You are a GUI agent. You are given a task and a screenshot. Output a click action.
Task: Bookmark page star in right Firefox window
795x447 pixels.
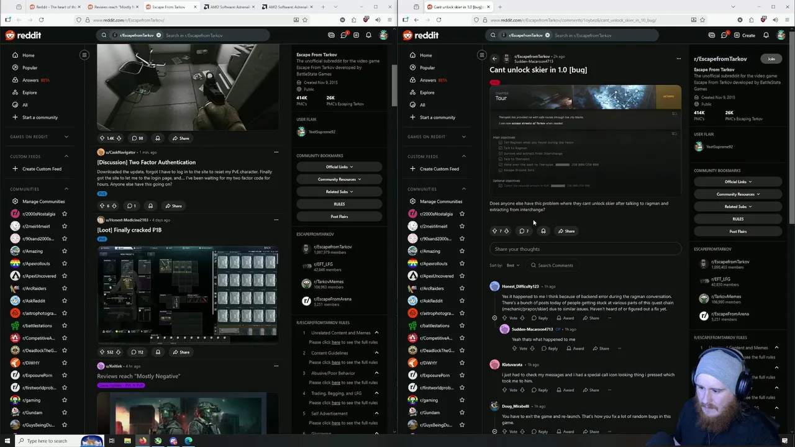point(702,20)
